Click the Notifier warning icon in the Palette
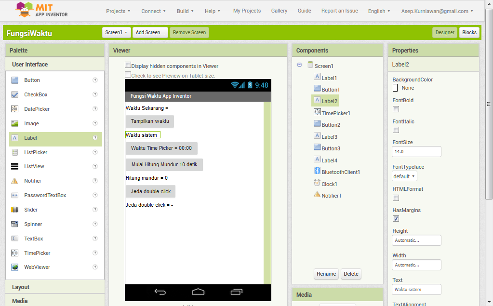 point(15,181)
